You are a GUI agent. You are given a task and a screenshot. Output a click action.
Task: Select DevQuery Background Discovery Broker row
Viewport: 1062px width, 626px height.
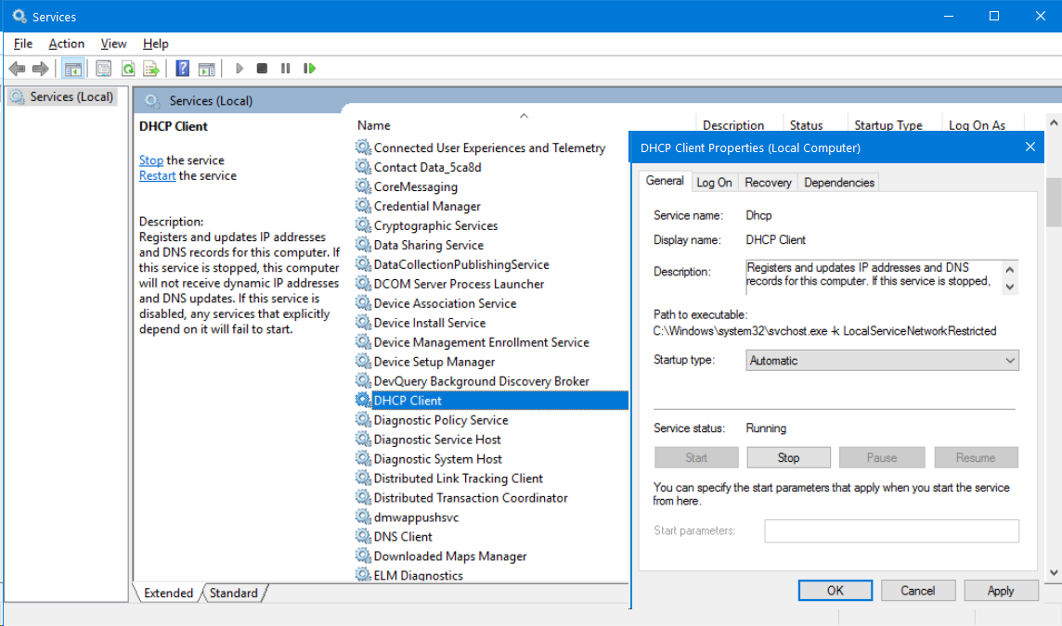pyautogui.click(x=481, y=381)
